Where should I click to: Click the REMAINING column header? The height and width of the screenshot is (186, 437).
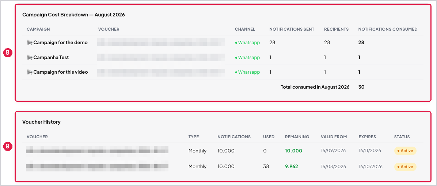[x=297, y=137]
